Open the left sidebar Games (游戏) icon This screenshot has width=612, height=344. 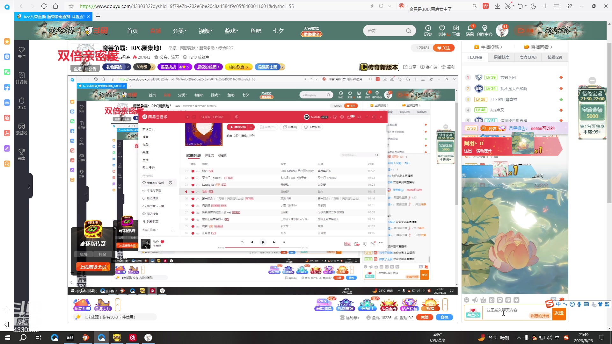click(x=22, y=104)
